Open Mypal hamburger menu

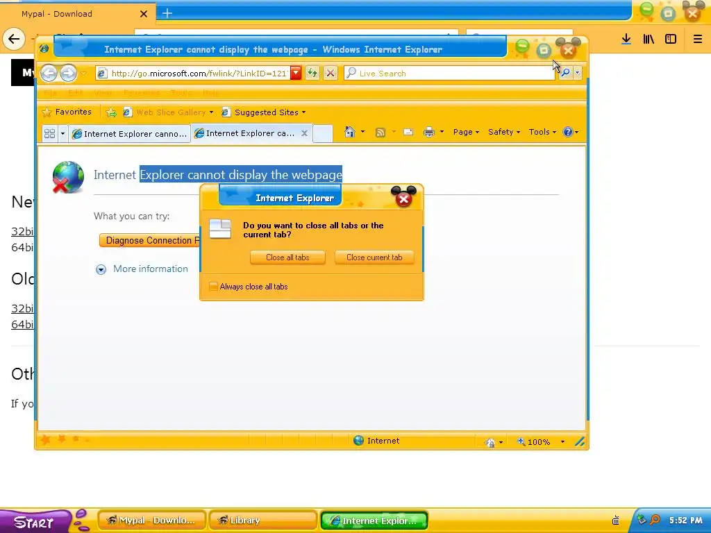coord(697,39)
